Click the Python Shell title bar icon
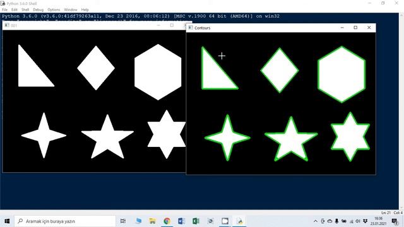 click(3, 3)
